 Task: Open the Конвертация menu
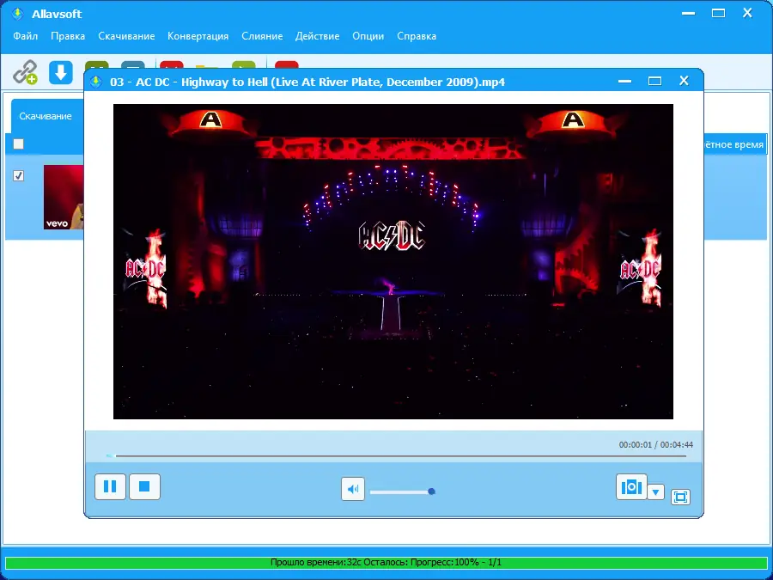(x=198, y=36)
